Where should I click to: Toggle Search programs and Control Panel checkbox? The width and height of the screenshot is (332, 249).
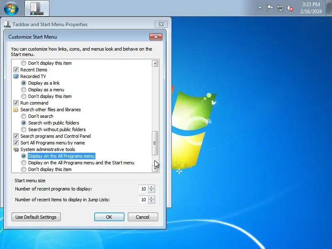click(x=16, y=136)
